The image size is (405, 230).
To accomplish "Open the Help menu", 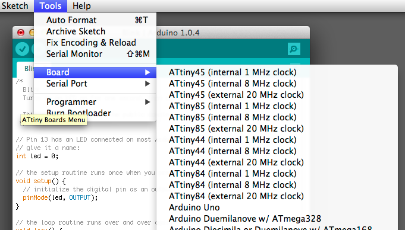I will coord(81,6).
